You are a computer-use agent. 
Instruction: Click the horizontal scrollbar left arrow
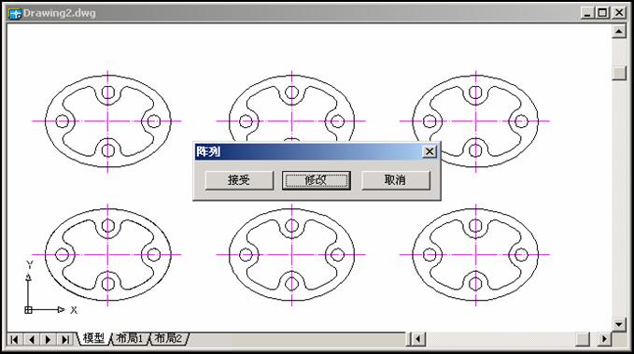pyautogui.click(x=418, y=339)
